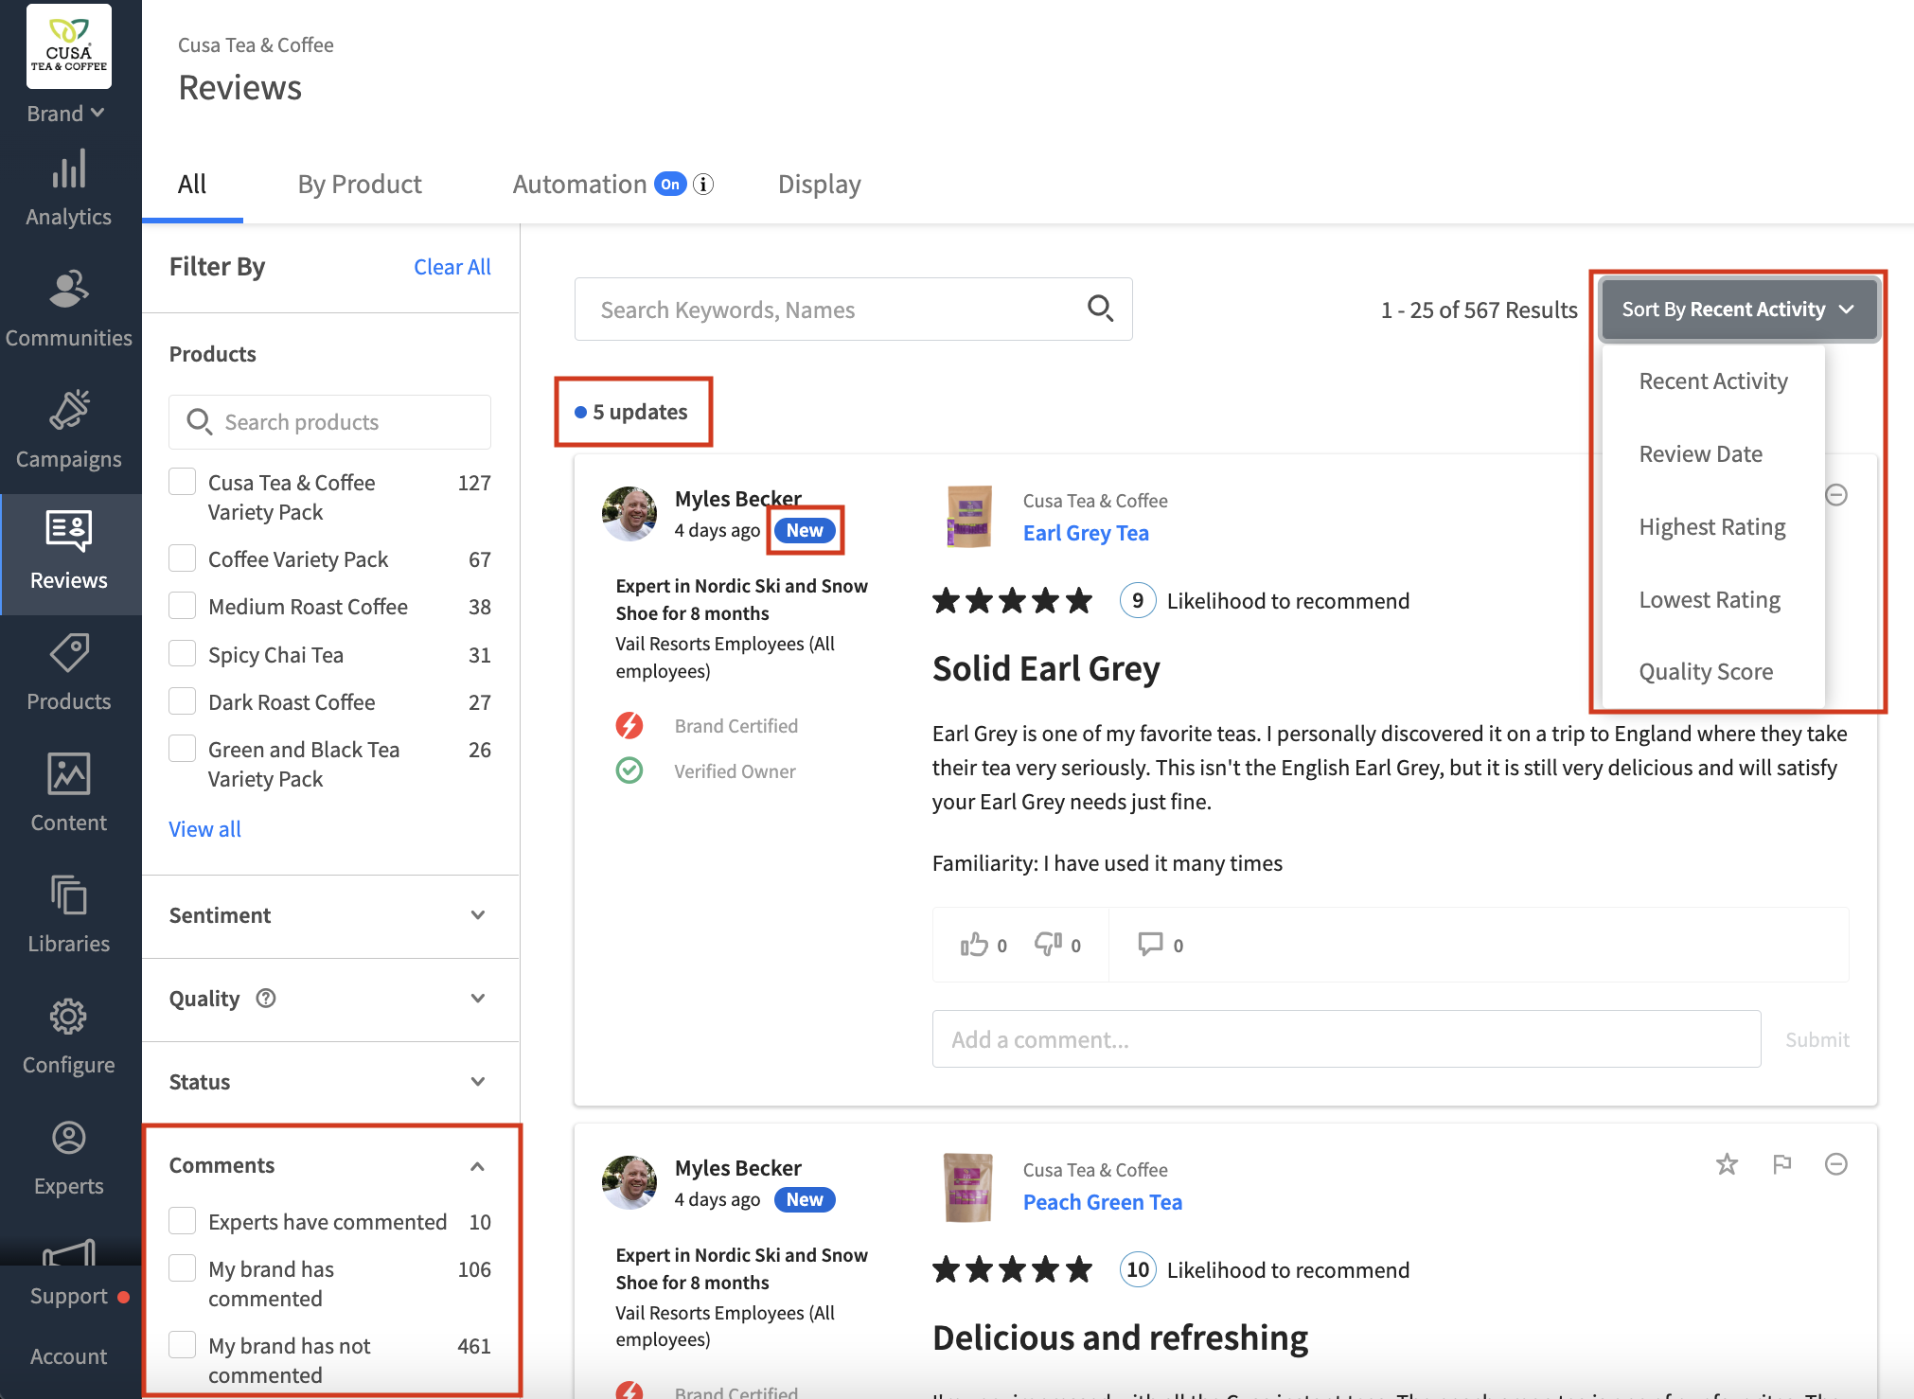Click the Add a comment field
The image size is (1914, 1399).
coord(1346,1039)
